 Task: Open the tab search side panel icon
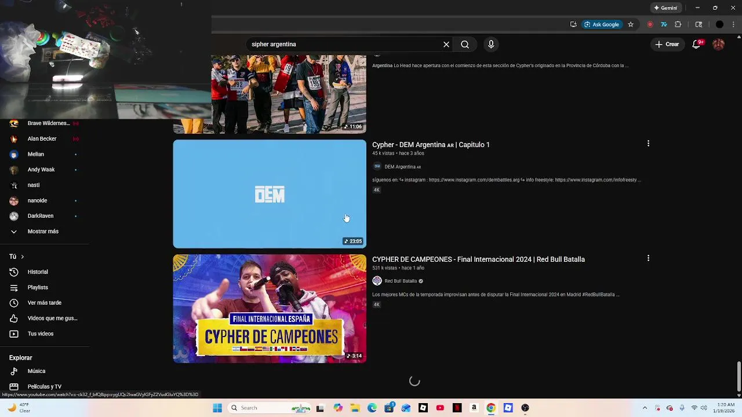coord(699,24)
